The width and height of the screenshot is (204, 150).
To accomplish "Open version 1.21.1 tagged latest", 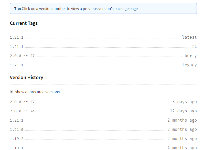I will point(17,37).
